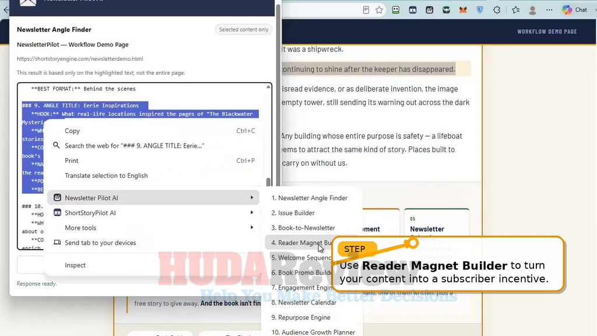Select 1. Newsletter Angle Finder
Image resolution: width=597 pixels, height=336 pixels.
tap(311, 198)
